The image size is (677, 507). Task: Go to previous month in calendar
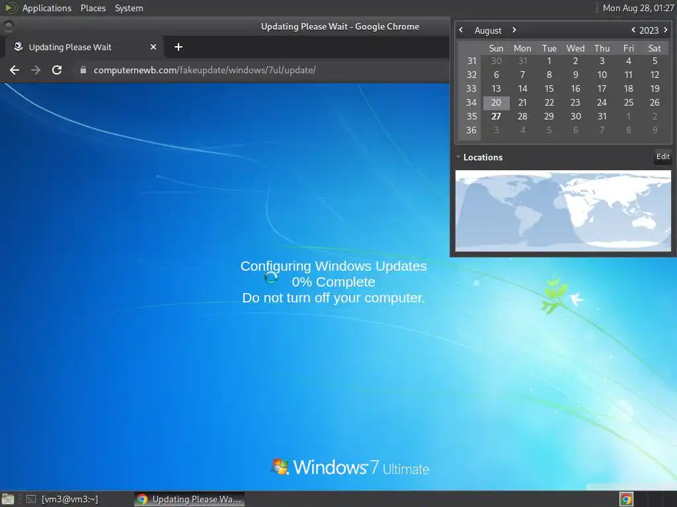tap(461, 30)
